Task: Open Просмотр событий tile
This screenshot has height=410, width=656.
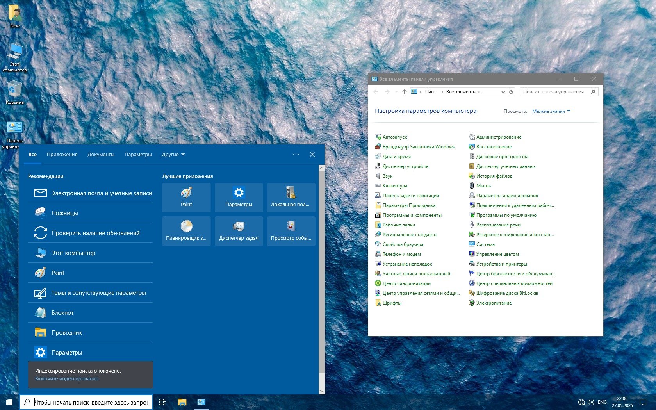Action: point(291,231)
